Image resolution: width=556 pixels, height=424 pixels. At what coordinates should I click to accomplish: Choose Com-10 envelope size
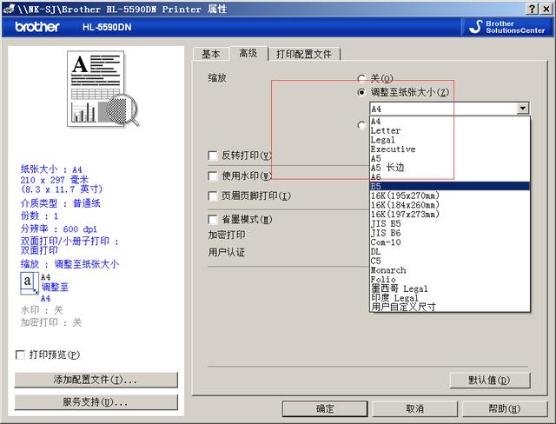pos(450,242)
